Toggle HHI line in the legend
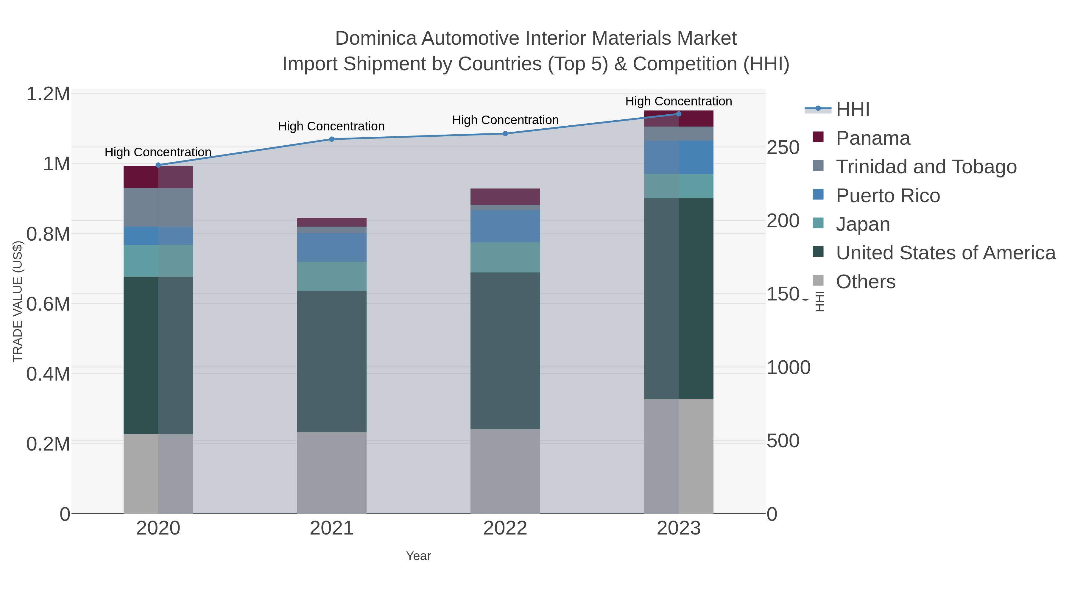The height and width of the screenshot is (603, 1072). [837, 109]
